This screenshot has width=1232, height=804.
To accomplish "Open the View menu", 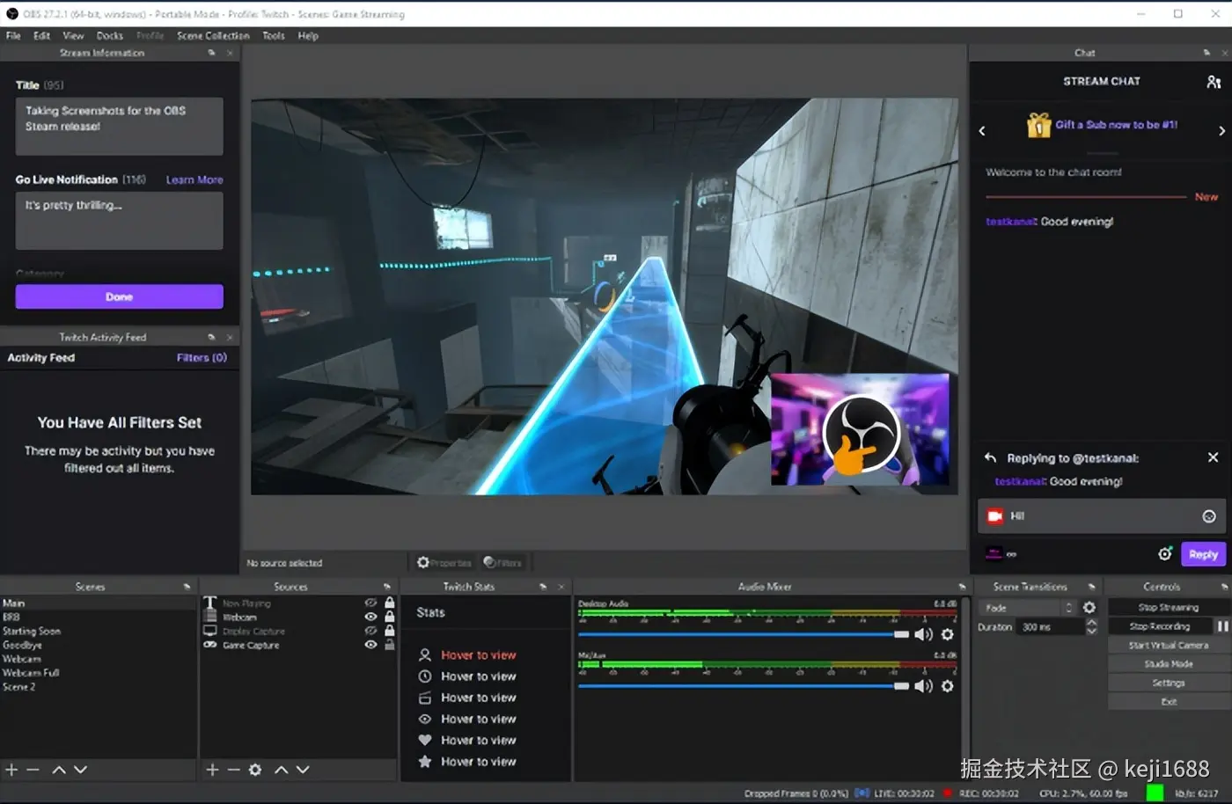I will (x=73, y=36).
